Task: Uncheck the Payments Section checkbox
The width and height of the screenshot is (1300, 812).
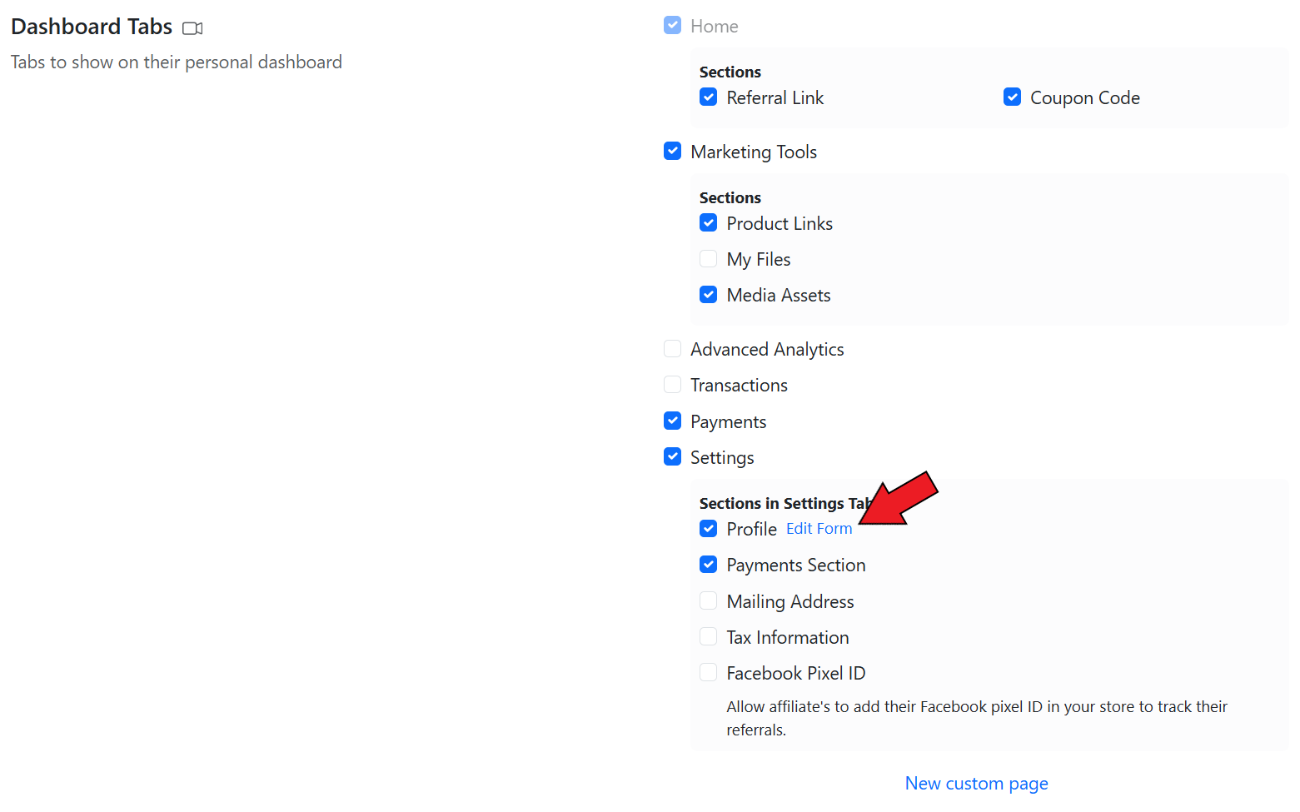Action: point(708,565)
